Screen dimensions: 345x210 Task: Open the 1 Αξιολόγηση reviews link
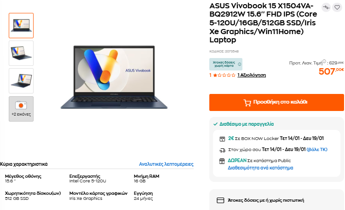[252, 75]
